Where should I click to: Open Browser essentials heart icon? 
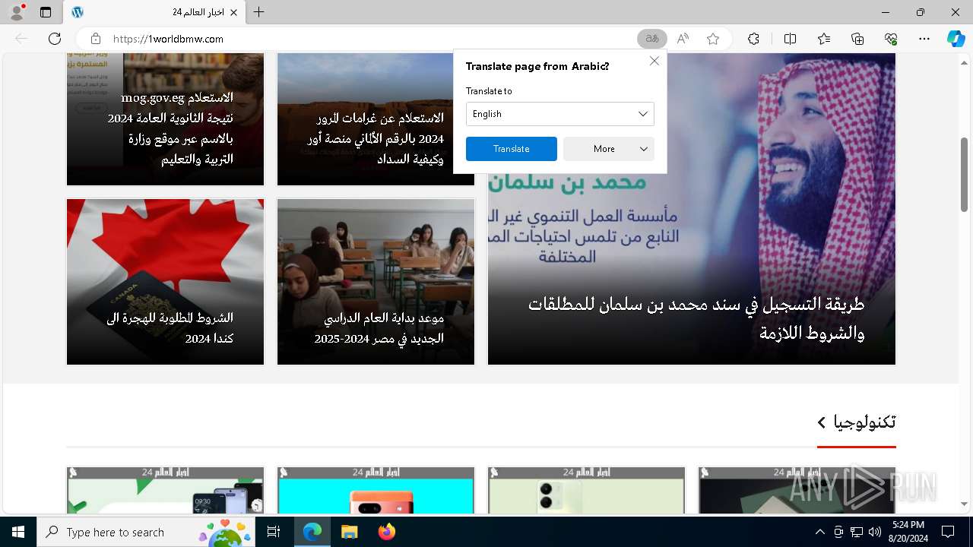891,39
